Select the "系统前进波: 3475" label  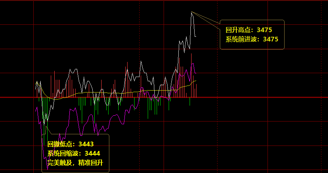252,39
